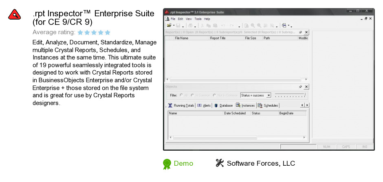Open a report with the folder icon
This screenshot has height=182, width=383.
(169, 25)
